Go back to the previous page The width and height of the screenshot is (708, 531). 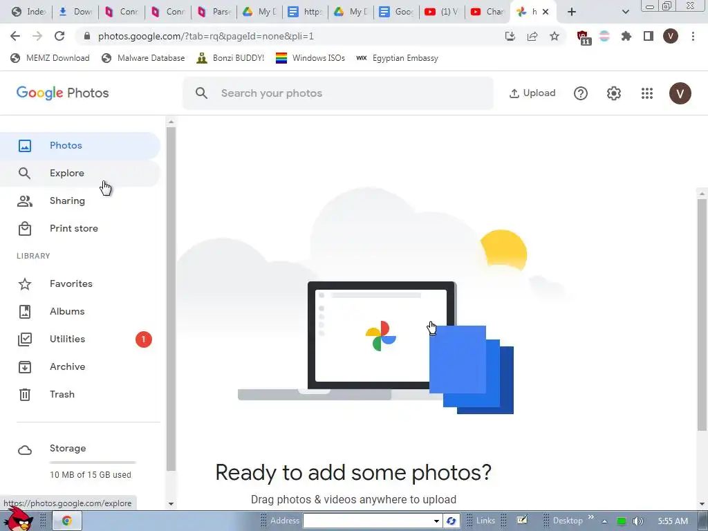pyautogui.click(x=15, y=36)
